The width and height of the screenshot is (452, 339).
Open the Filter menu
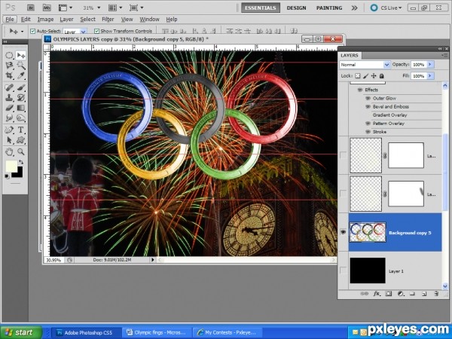(x=108, y=20)
